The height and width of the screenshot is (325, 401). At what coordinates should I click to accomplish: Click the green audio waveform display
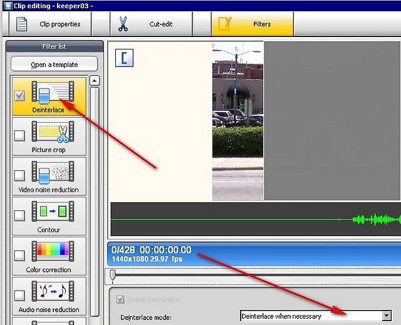click(x=256, y=219)
